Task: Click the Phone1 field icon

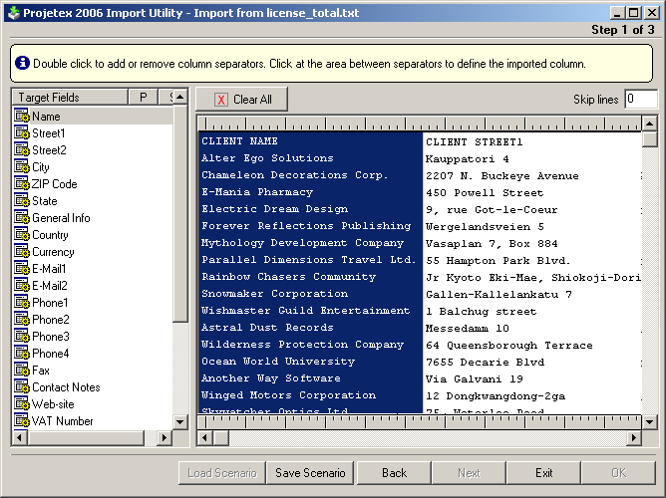Action: point(22,303)
